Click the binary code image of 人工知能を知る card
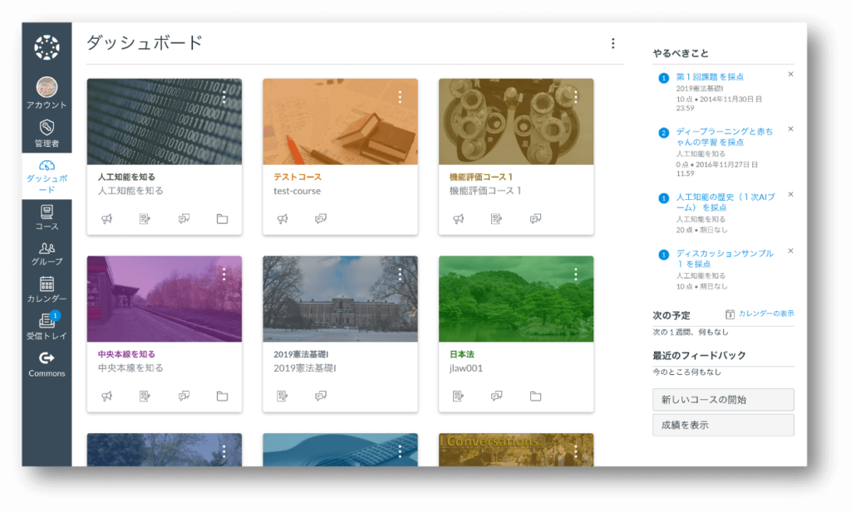This screenshot has height=511, width=851. pyautogui.click(x=165, y=122)
